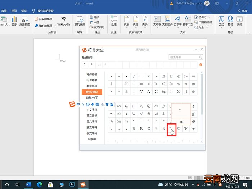Open Photoshop from the taskbar
The height and width of the screenshot is (189, 252).
tap(72, 184)
